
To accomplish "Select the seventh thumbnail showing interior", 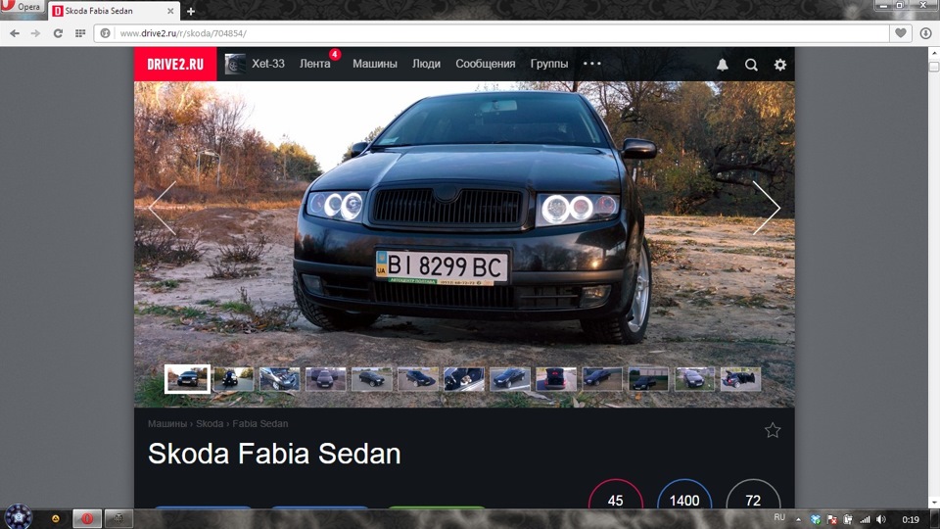I will 464,379.
